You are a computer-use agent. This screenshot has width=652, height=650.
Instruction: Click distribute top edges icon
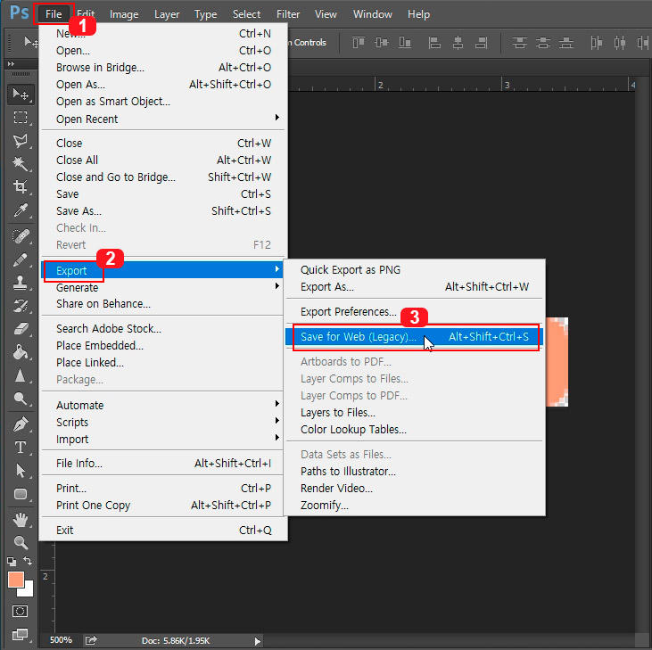click(519, 43)
